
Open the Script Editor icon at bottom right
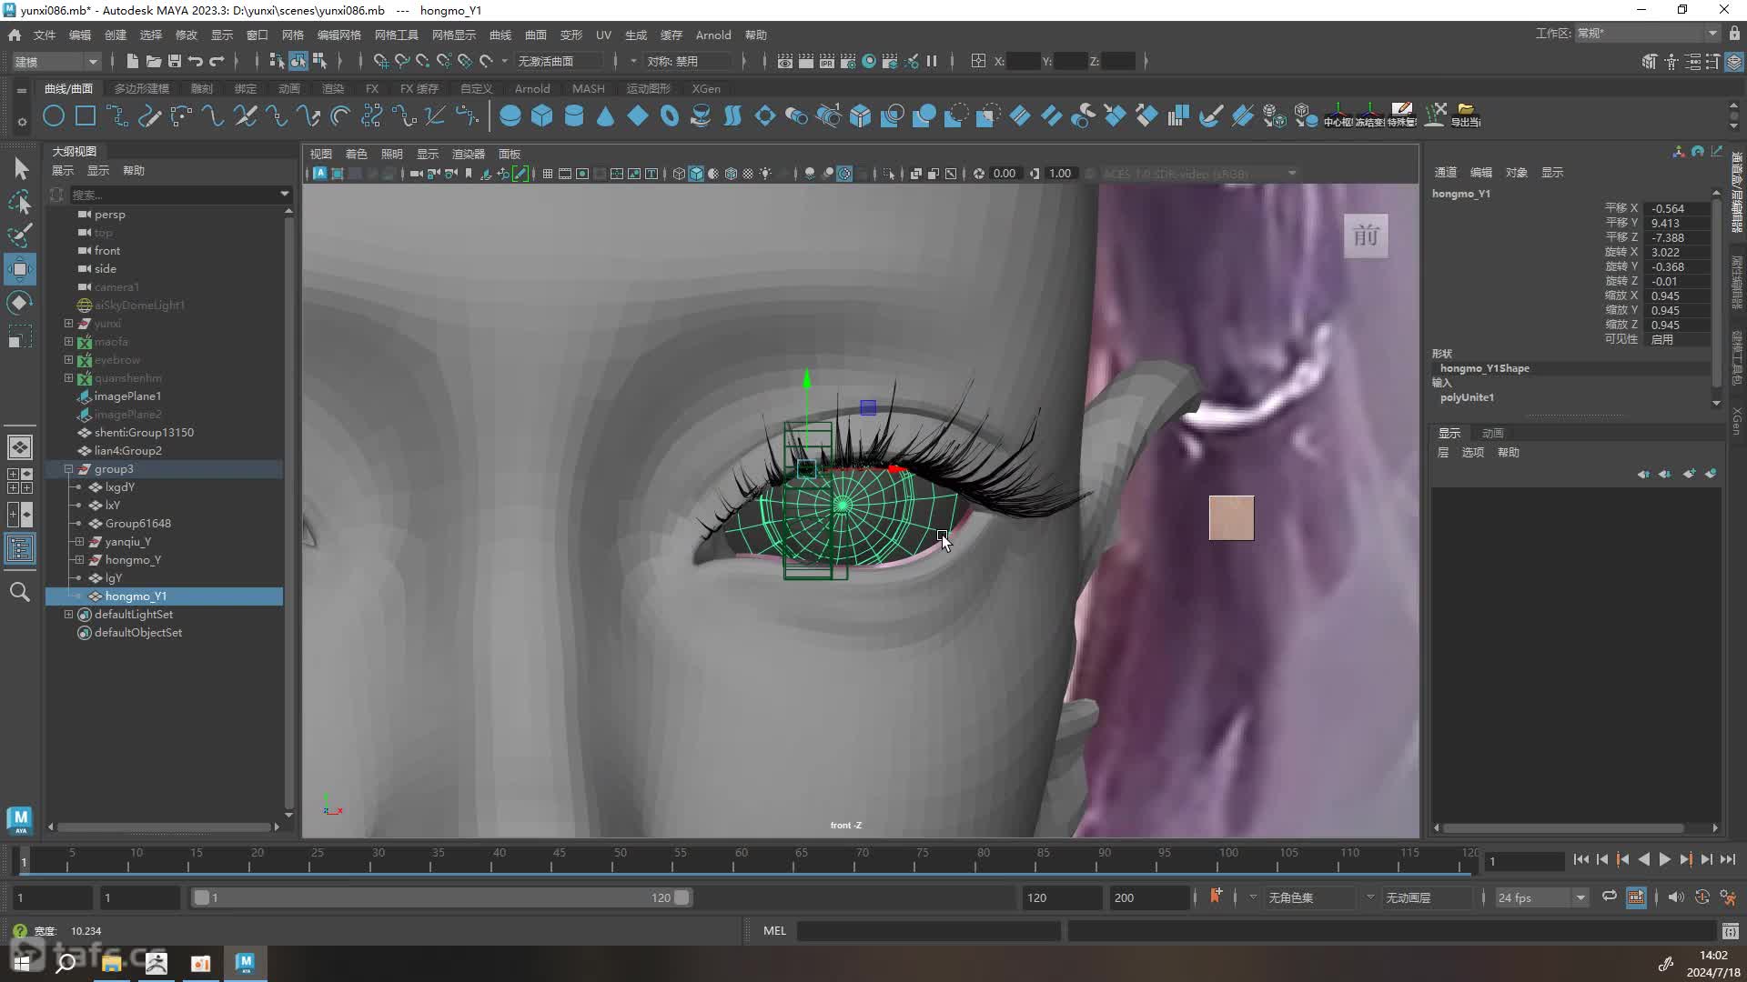pos(1730,931)
